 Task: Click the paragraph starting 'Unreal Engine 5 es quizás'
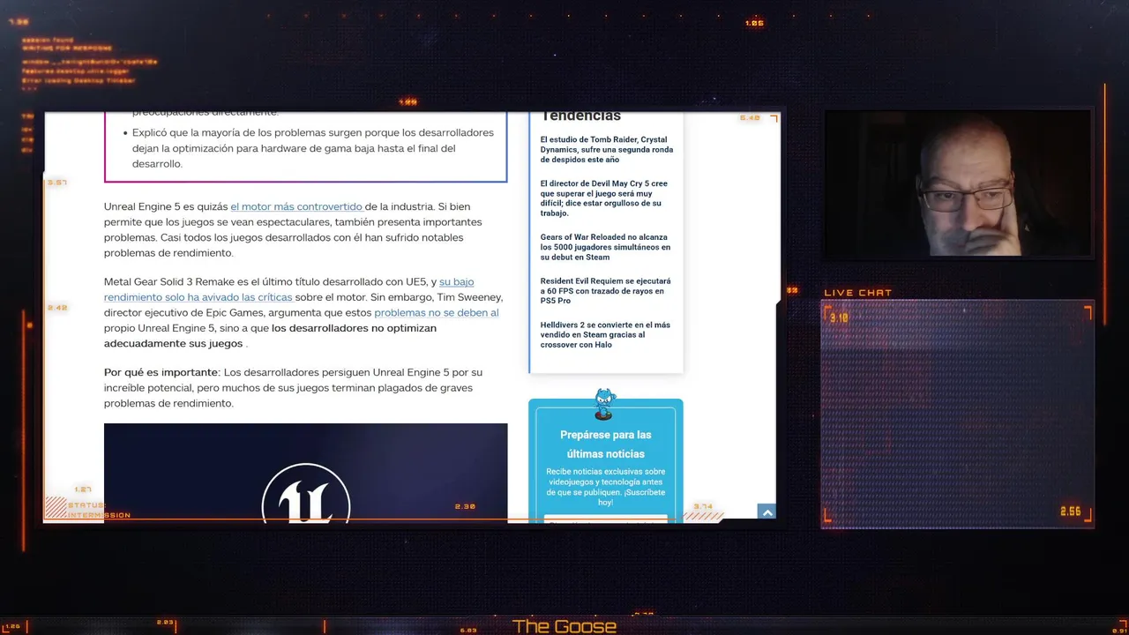(293, 229)
